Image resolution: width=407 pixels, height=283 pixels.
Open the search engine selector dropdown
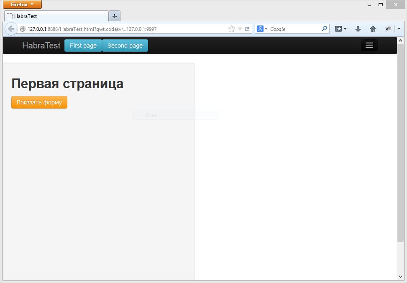266,29
